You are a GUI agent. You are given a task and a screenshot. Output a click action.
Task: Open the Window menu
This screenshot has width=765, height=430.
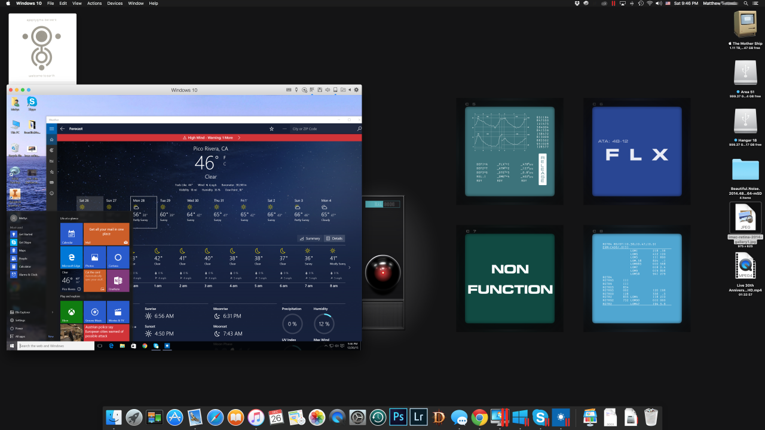click(136, 4)
